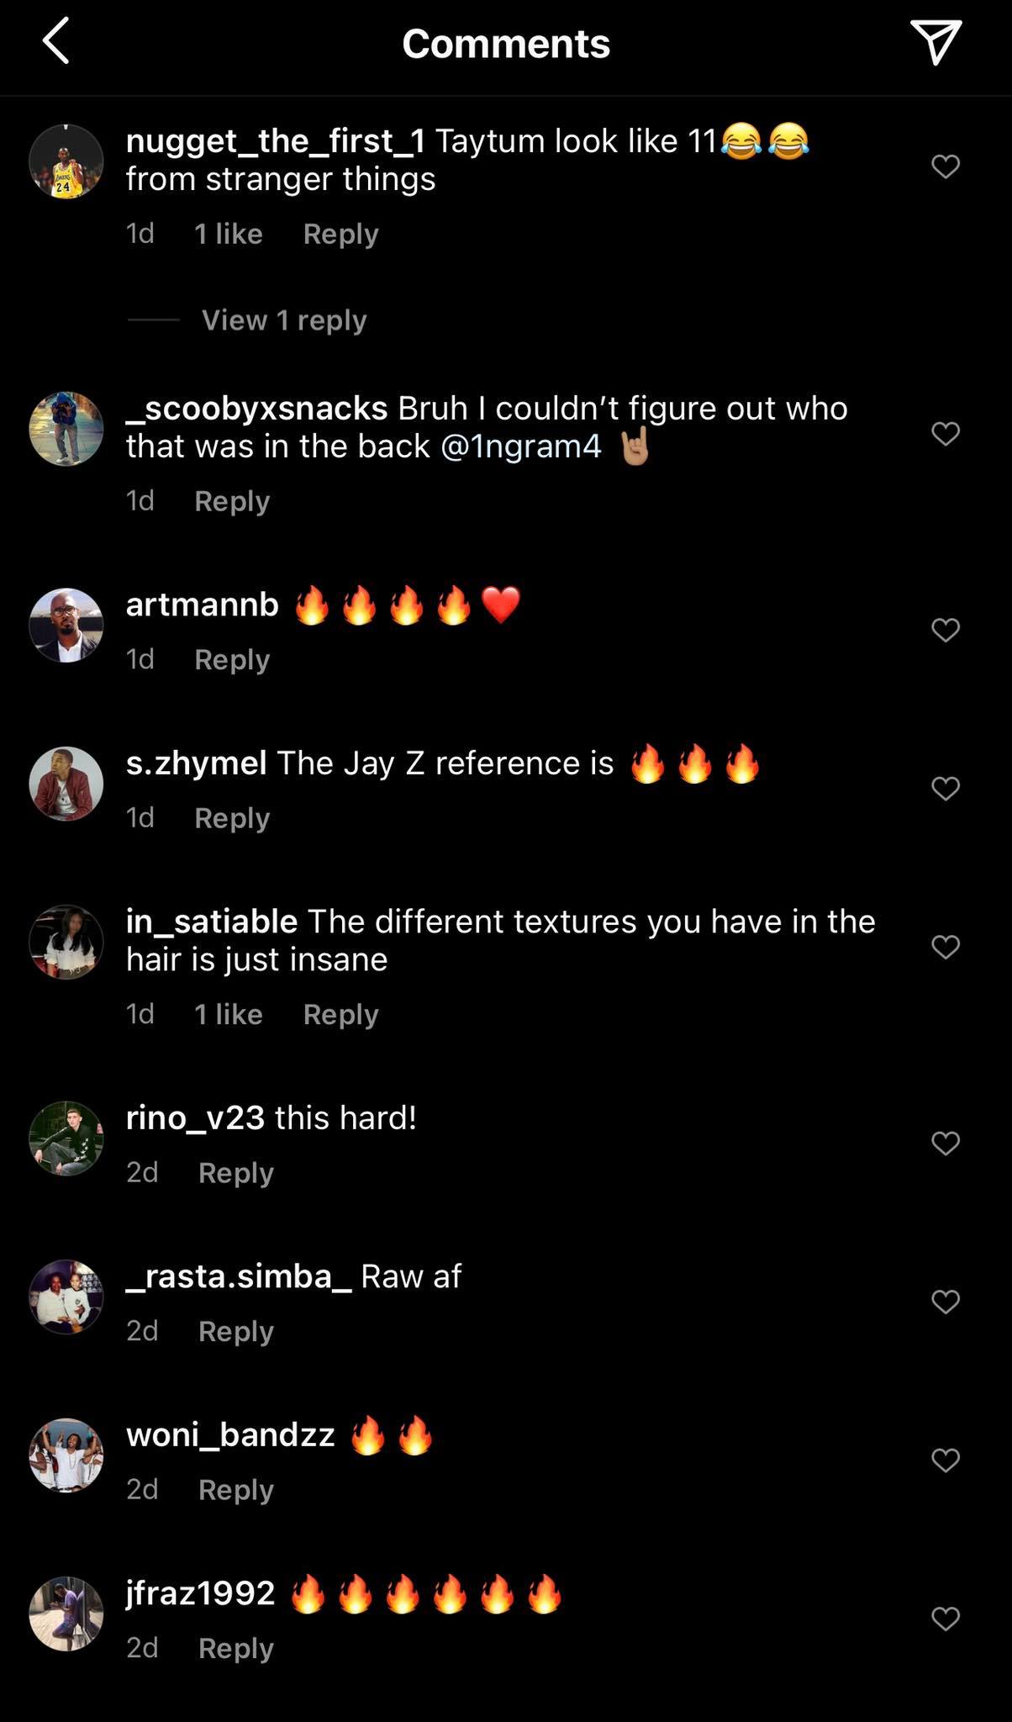Like artmannb's fire emoji comment
1012x1722 pixels.
pos(946,630)
